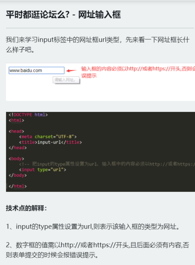
Task: Click the opening <body> tag line
Action: point(16,158)
